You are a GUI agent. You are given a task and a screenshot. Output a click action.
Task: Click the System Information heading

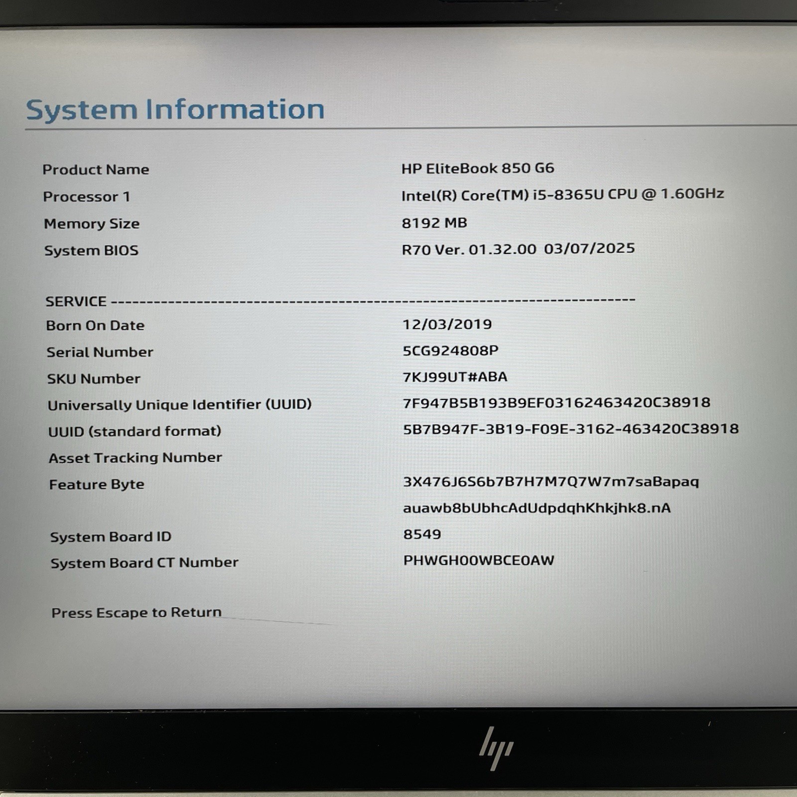point(175,110)
